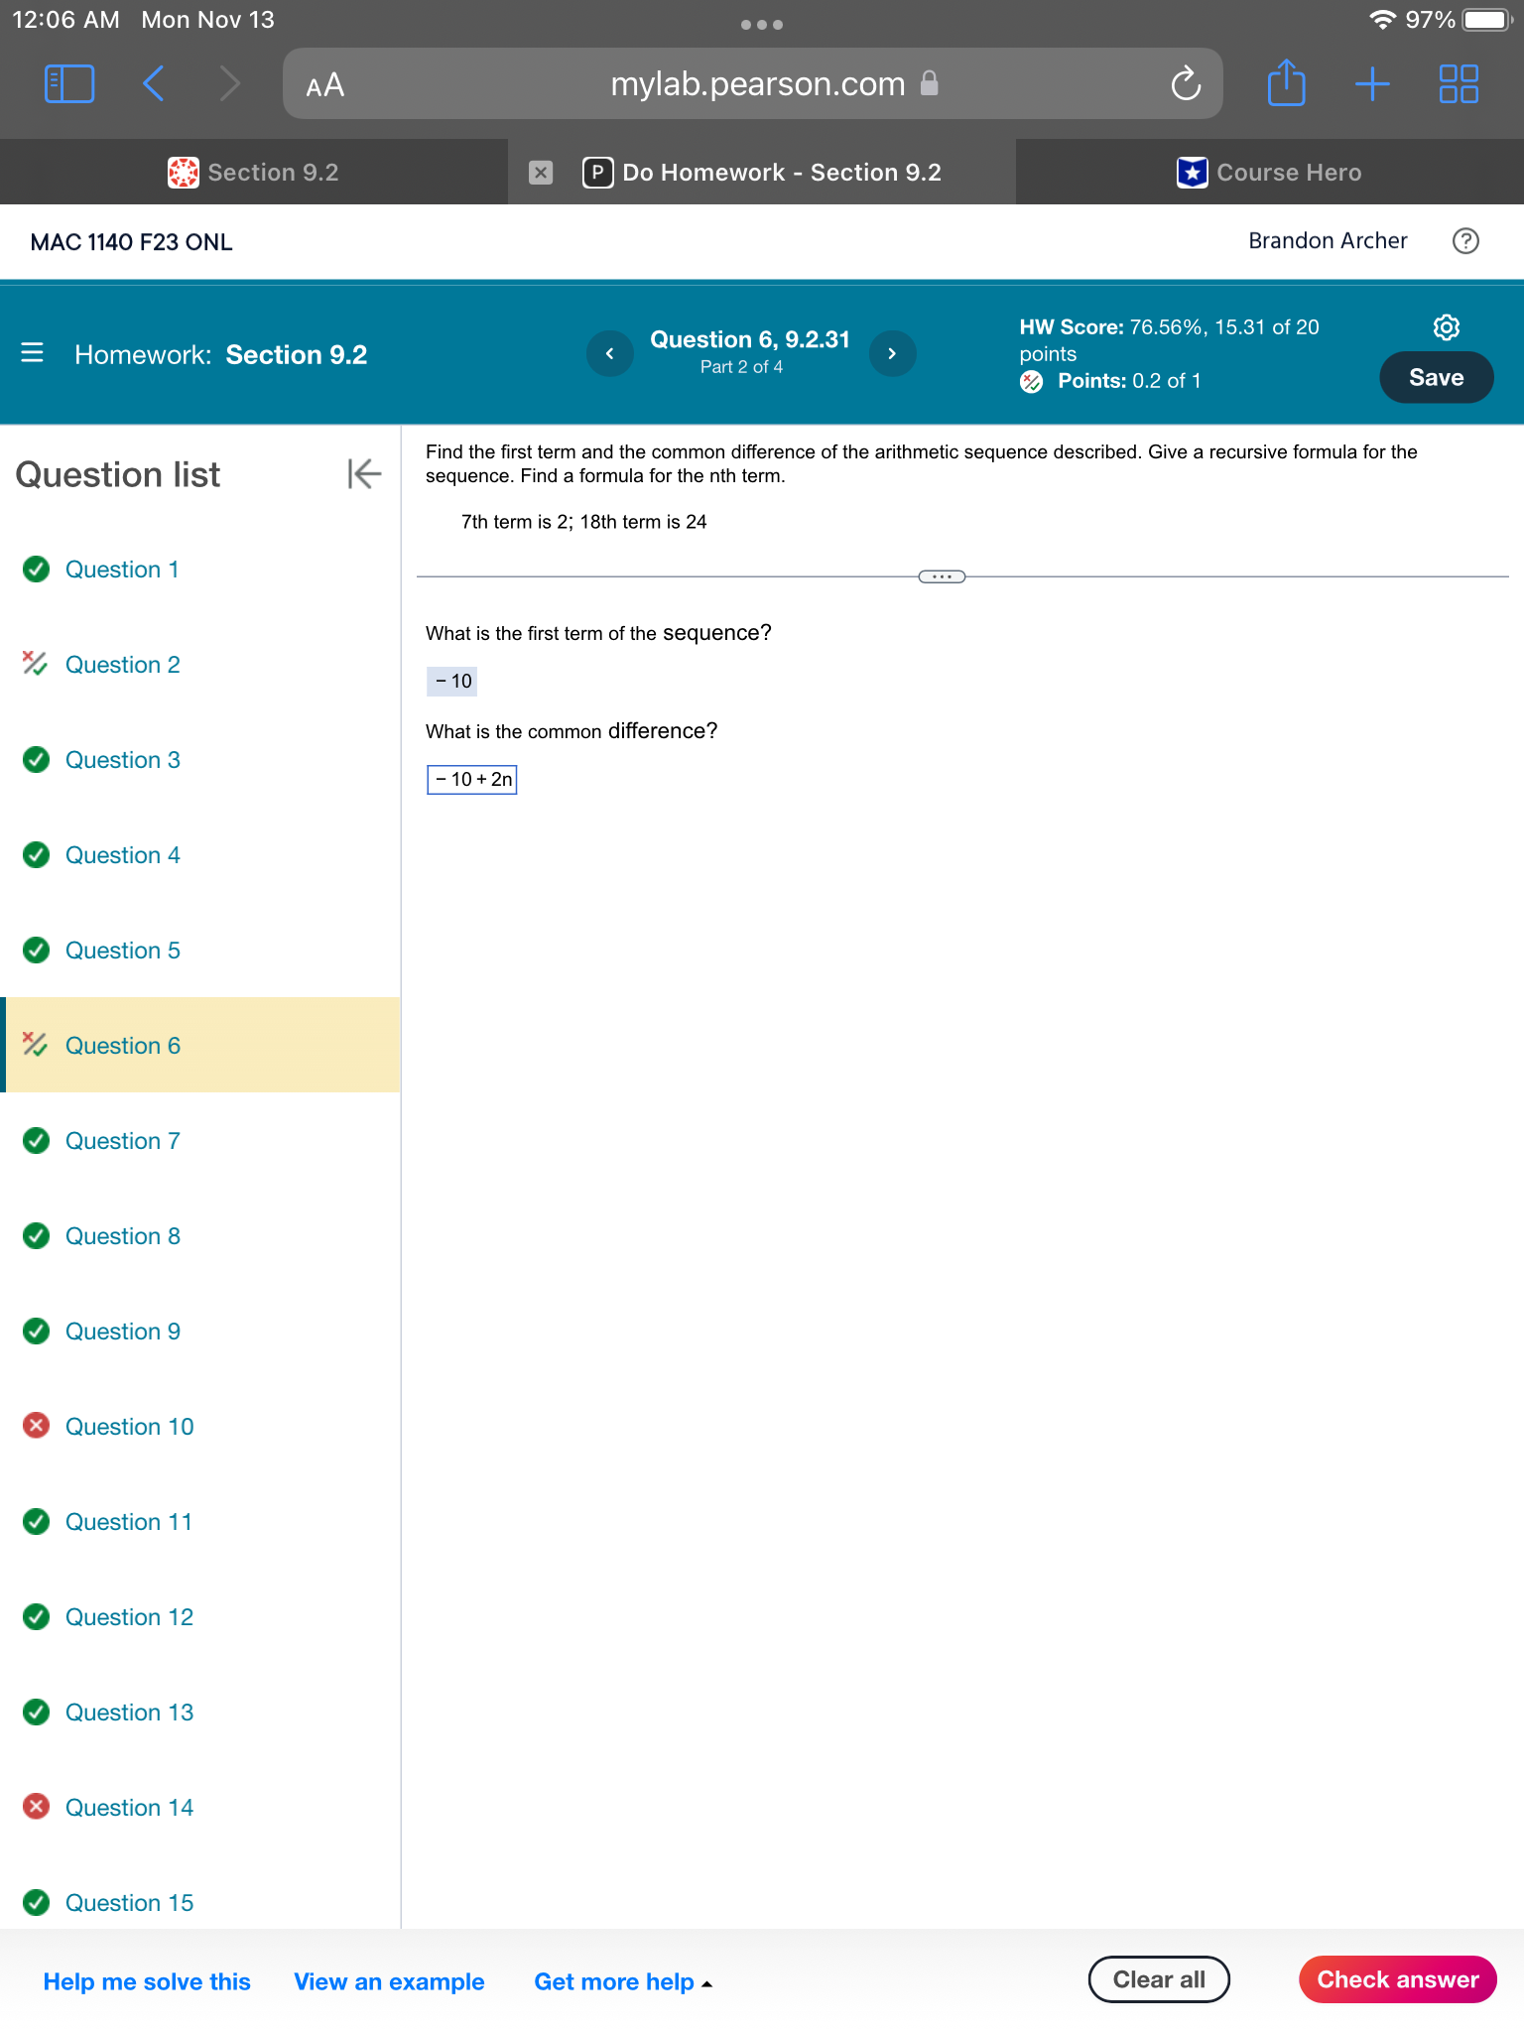Tap mylab.pearson.com address bar

(753, 84)
